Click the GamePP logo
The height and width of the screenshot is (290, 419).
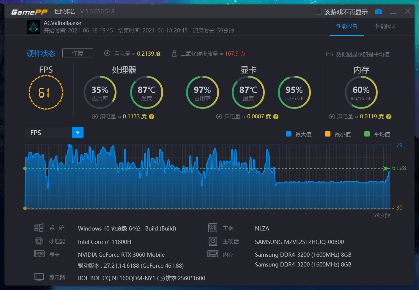tap(29, 12)
